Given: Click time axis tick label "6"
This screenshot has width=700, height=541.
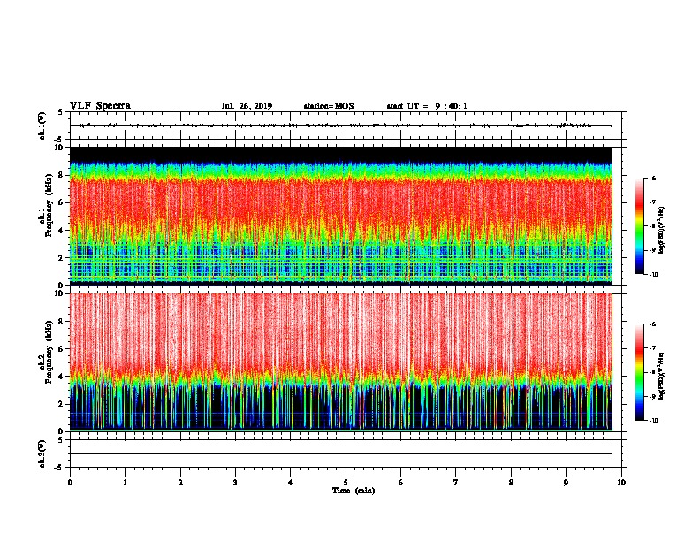Looking at the screenshot, I should [x=401, y=483].
